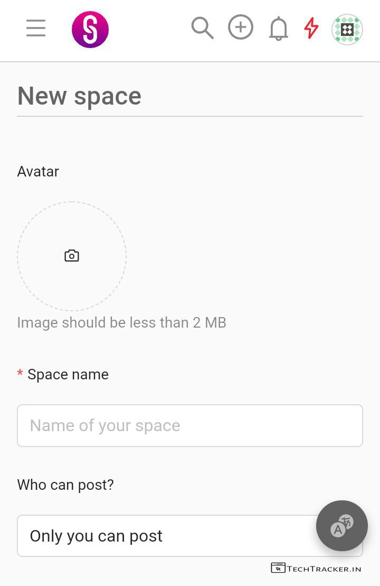Open the profile avatar menu

(x=347, y=30)
